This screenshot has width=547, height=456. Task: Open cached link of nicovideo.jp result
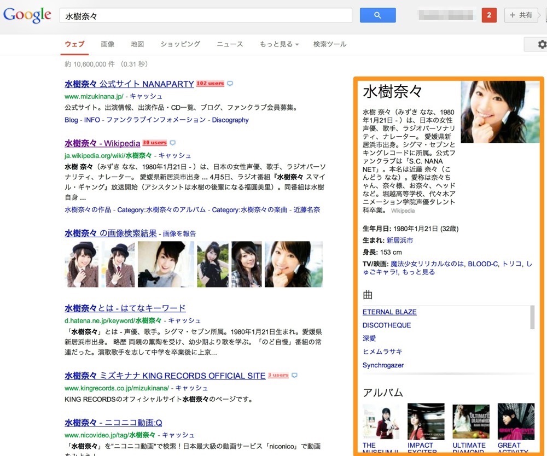(x=178, y=435)
